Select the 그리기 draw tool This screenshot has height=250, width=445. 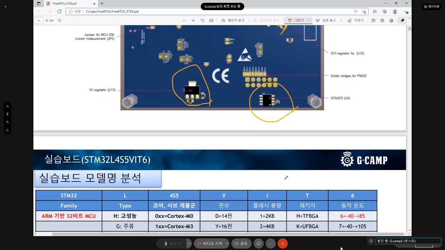click(x=296, y=20)
